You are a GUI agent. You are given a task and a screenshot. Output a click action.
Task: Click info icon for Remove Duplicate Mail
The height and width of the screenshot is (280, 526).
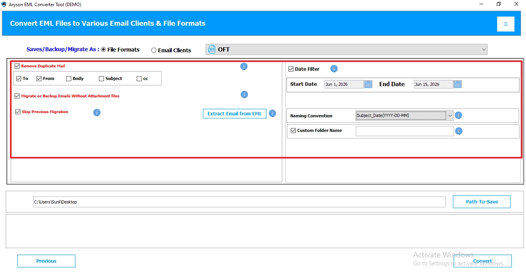[244, 67]
